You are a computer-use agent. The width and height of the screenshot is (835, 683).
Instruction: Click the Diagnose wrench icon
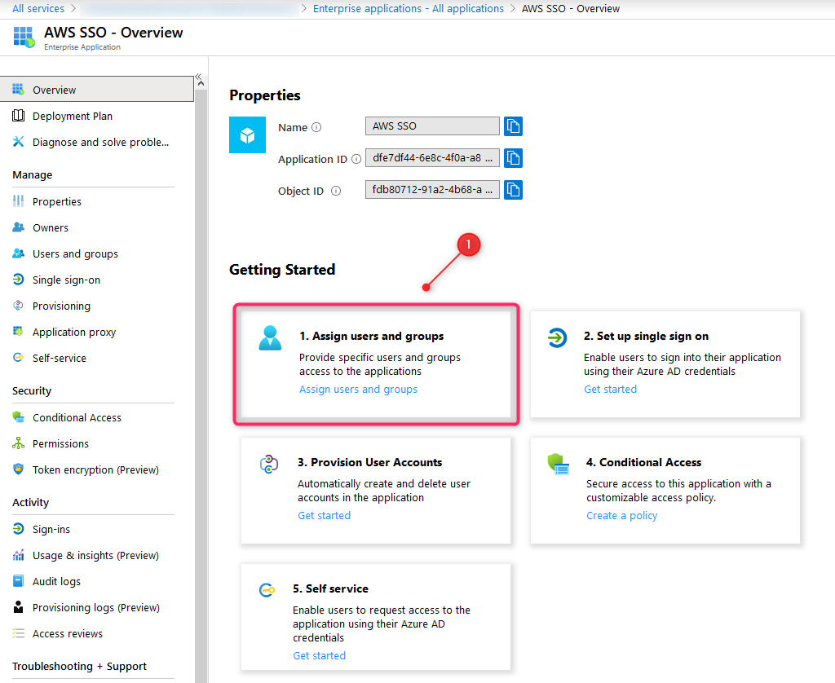(18, 141)
